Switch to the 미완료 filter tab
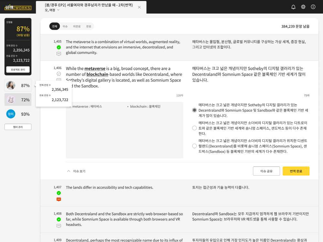 pos(77,26)
